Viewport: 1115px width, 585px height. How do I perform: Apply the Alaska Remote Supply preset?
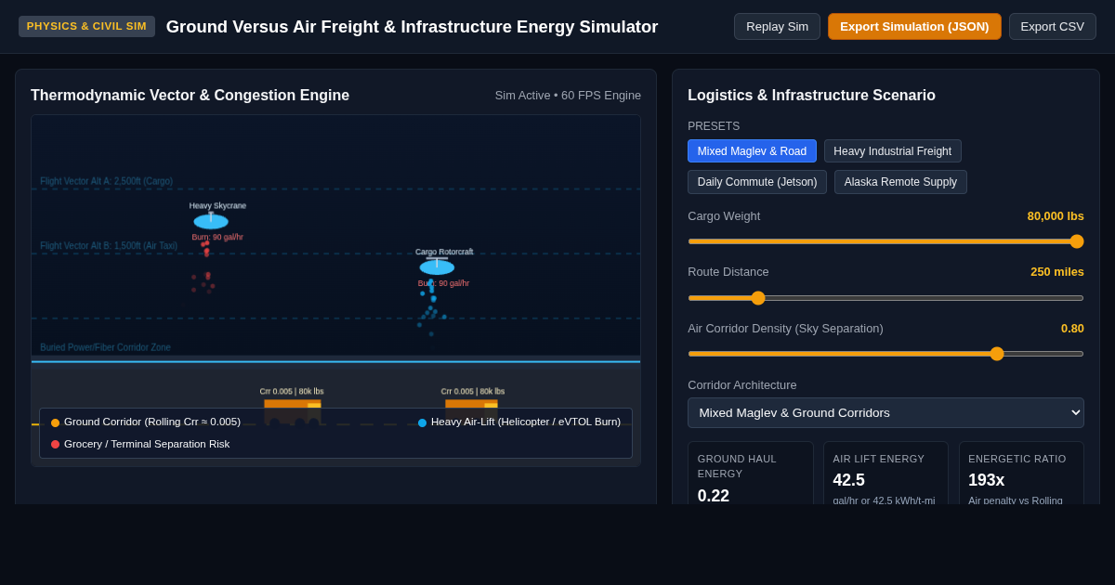coord(900,182)
